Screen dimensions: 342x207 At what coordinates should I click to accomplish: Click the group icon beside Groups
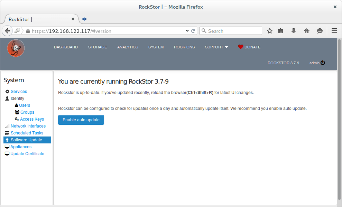point(17,112)
